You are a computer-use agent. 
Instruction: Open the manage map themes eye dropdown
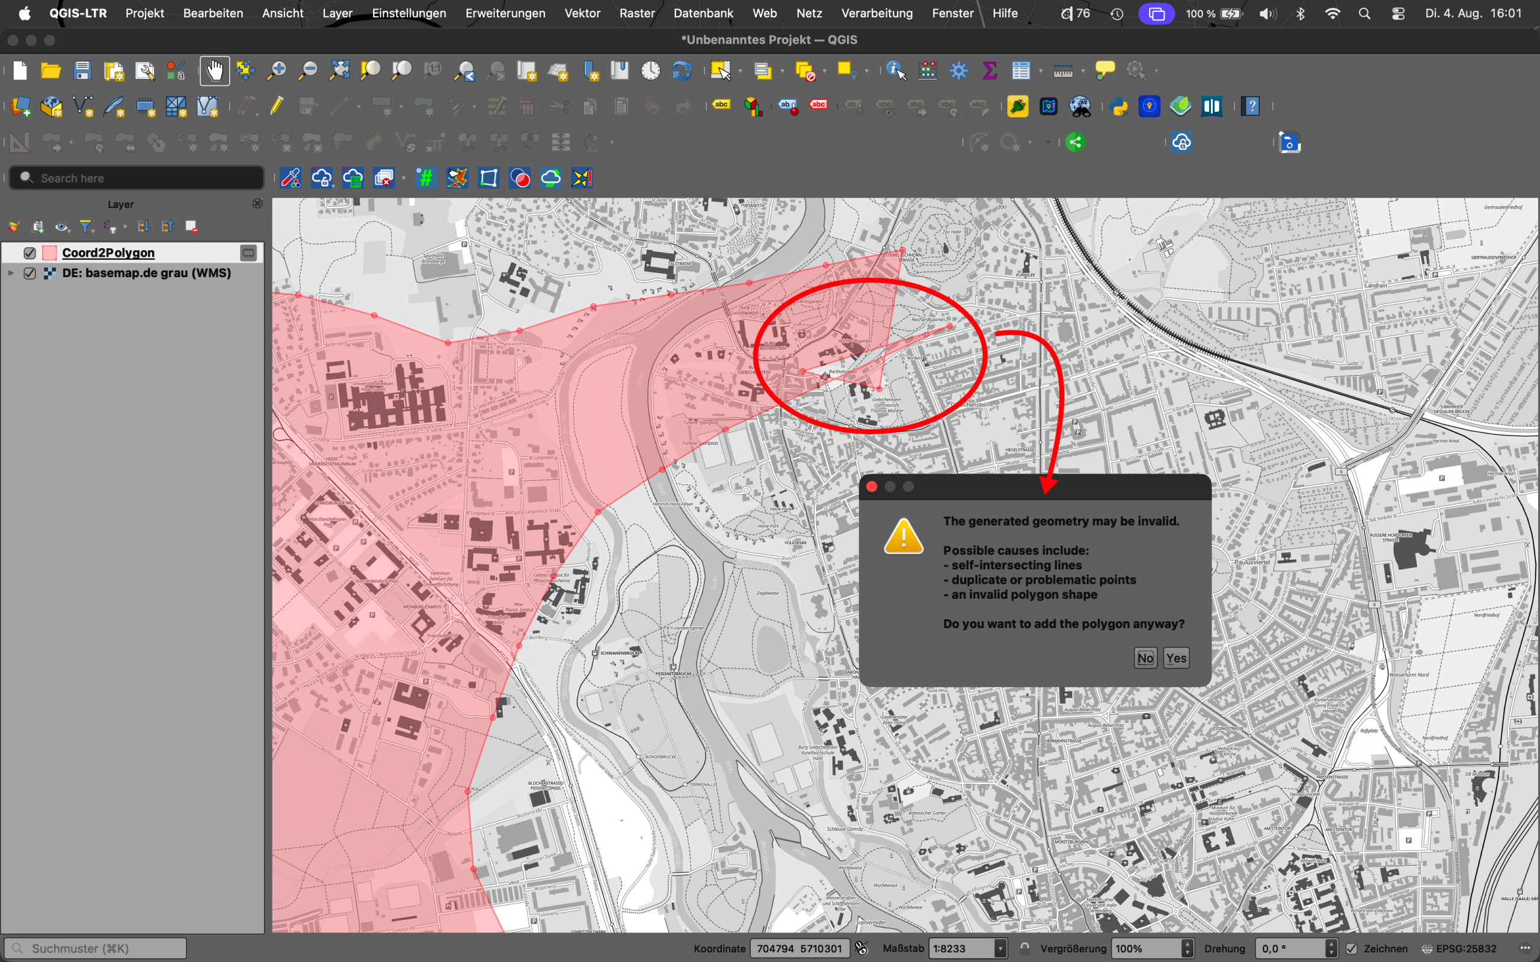(62, 227)
